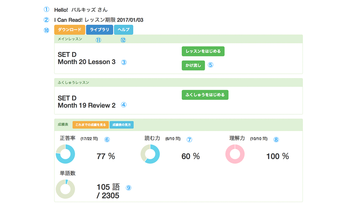362x209 pixels.
Task: Start the lesson with レッスンをはじめる
Action: click(x=203, y=51)
